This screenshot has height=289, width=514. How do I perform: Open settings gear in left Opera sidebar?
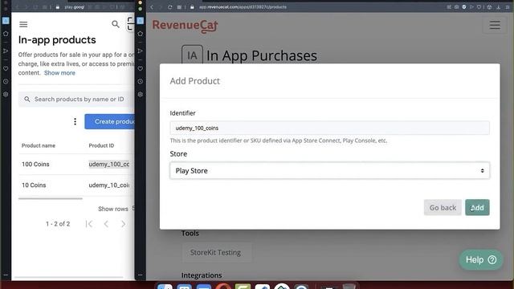6,95
